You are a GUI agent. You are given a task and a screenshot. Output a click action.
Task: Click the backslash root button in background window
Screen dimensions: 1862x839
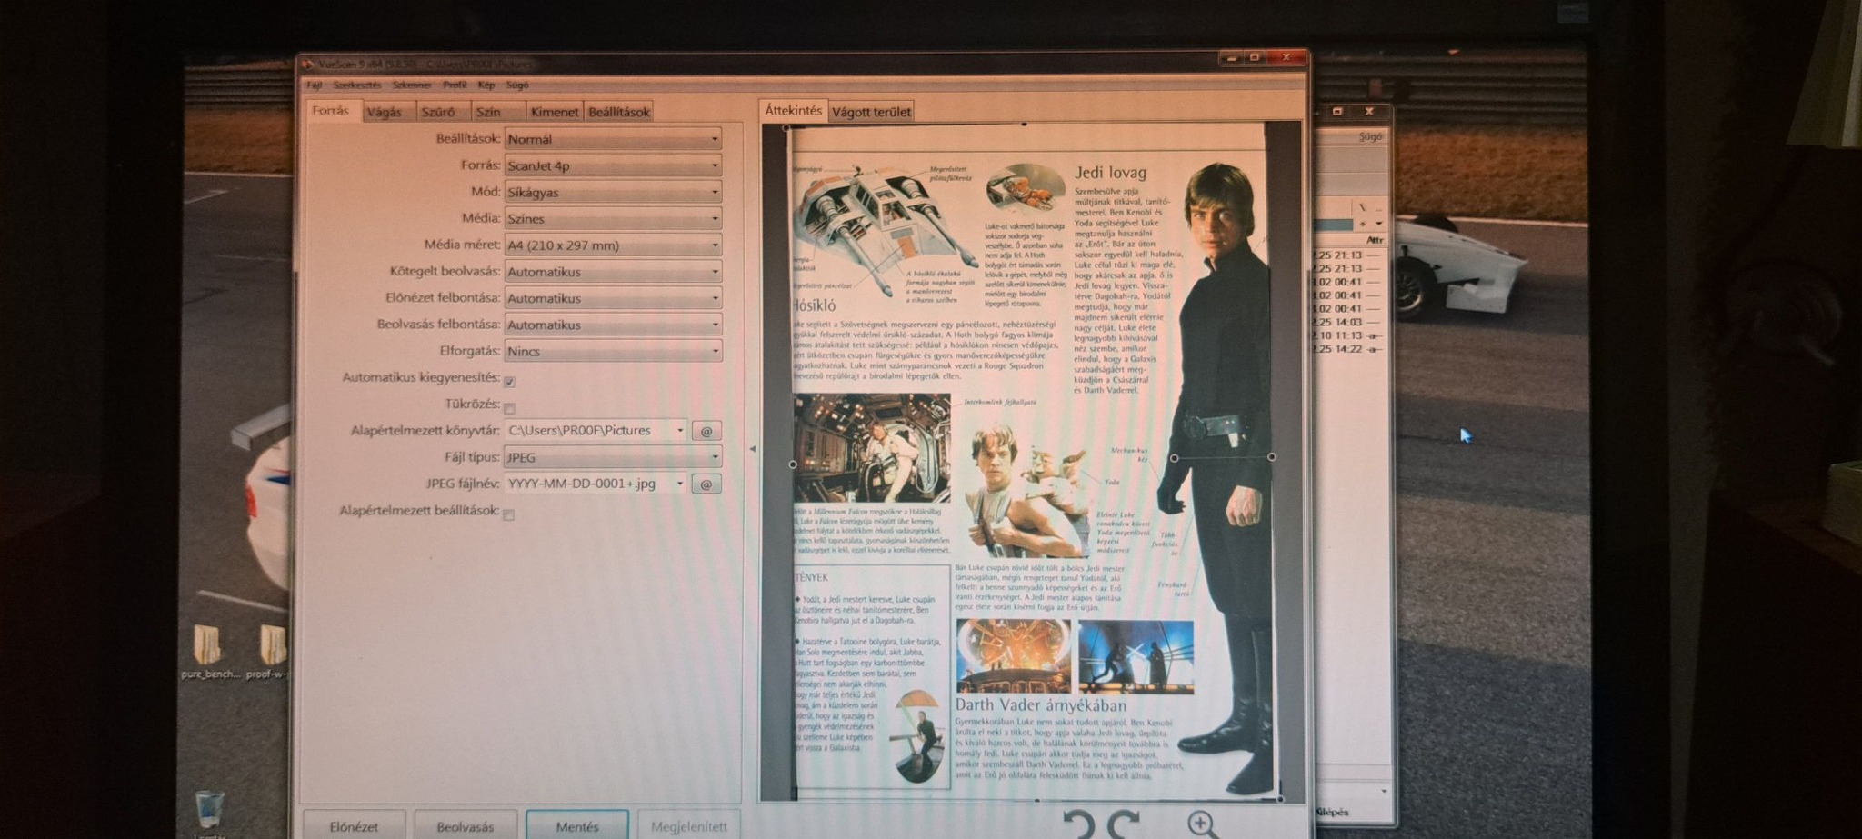click(1362, 207)
